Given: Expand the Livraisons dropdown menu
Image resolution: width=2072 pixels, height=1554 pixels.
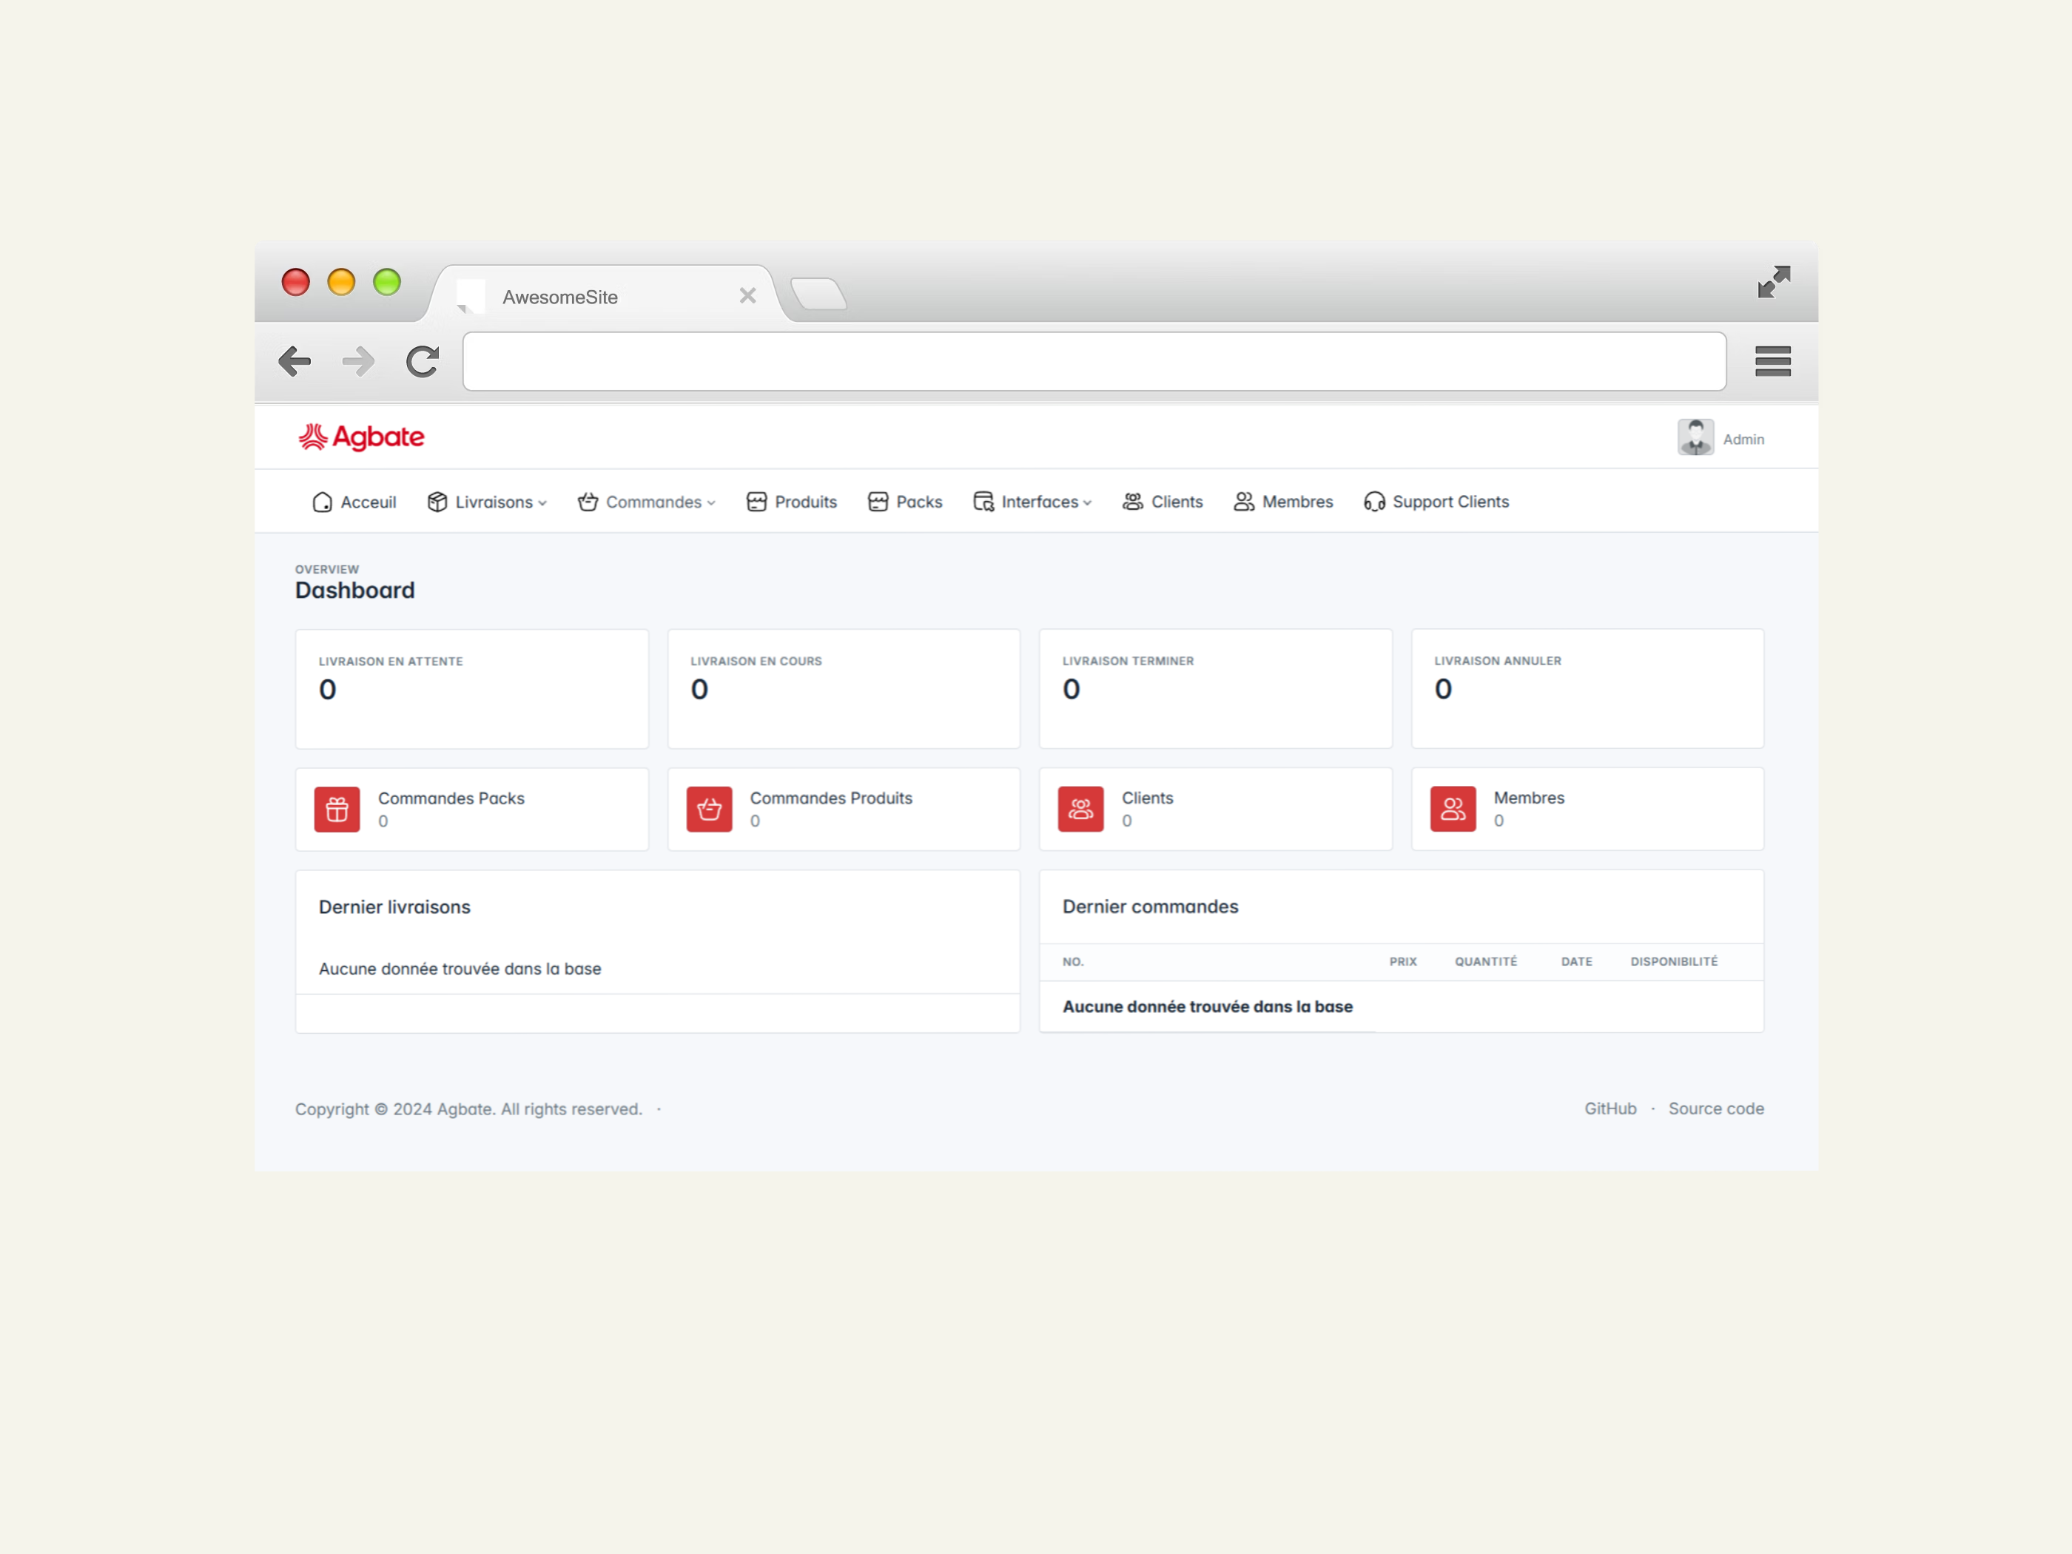Looking at the screenshot, I should point(487,502).
